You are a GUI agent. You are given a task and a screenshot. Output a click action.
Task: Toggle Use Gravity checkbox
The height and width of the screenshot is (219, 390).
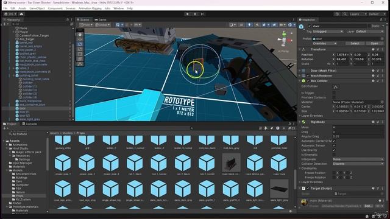[x=334, y=150]
